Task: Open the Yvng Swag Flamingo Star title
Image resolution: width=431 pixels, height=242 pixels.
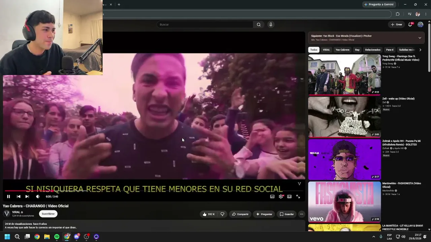Action: 401,58
